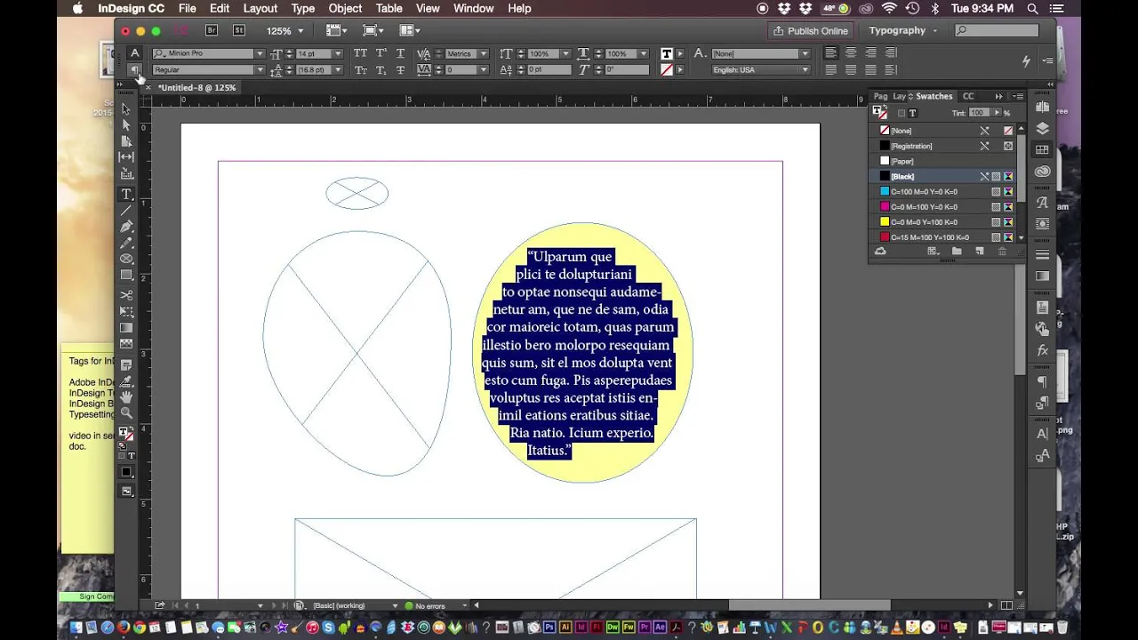The width and height of the screenshot is (1138, 640).
Task: Toggle Strikethrough formatting
Action: coord(400,69)
